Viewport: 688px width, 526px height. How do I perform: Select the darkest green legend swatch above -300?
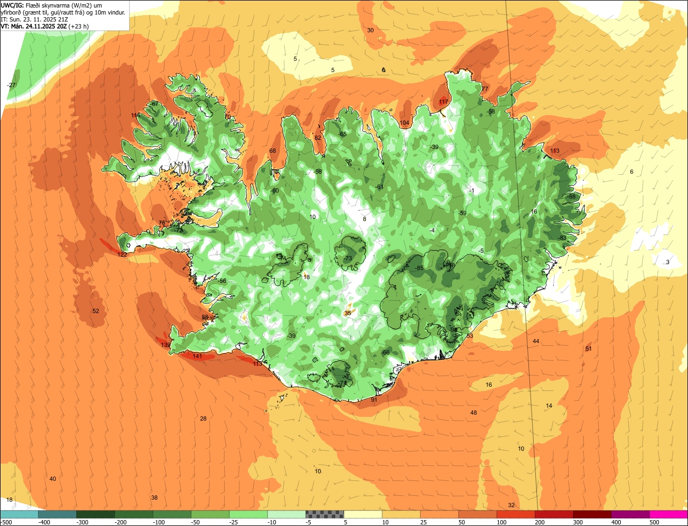tap(96, 514)
